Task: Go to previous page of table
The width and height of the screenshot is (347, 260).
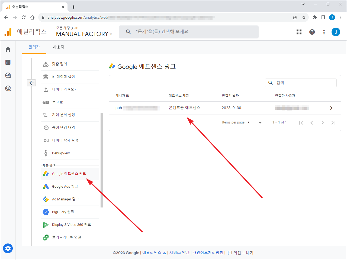Action: coord(312,123)
